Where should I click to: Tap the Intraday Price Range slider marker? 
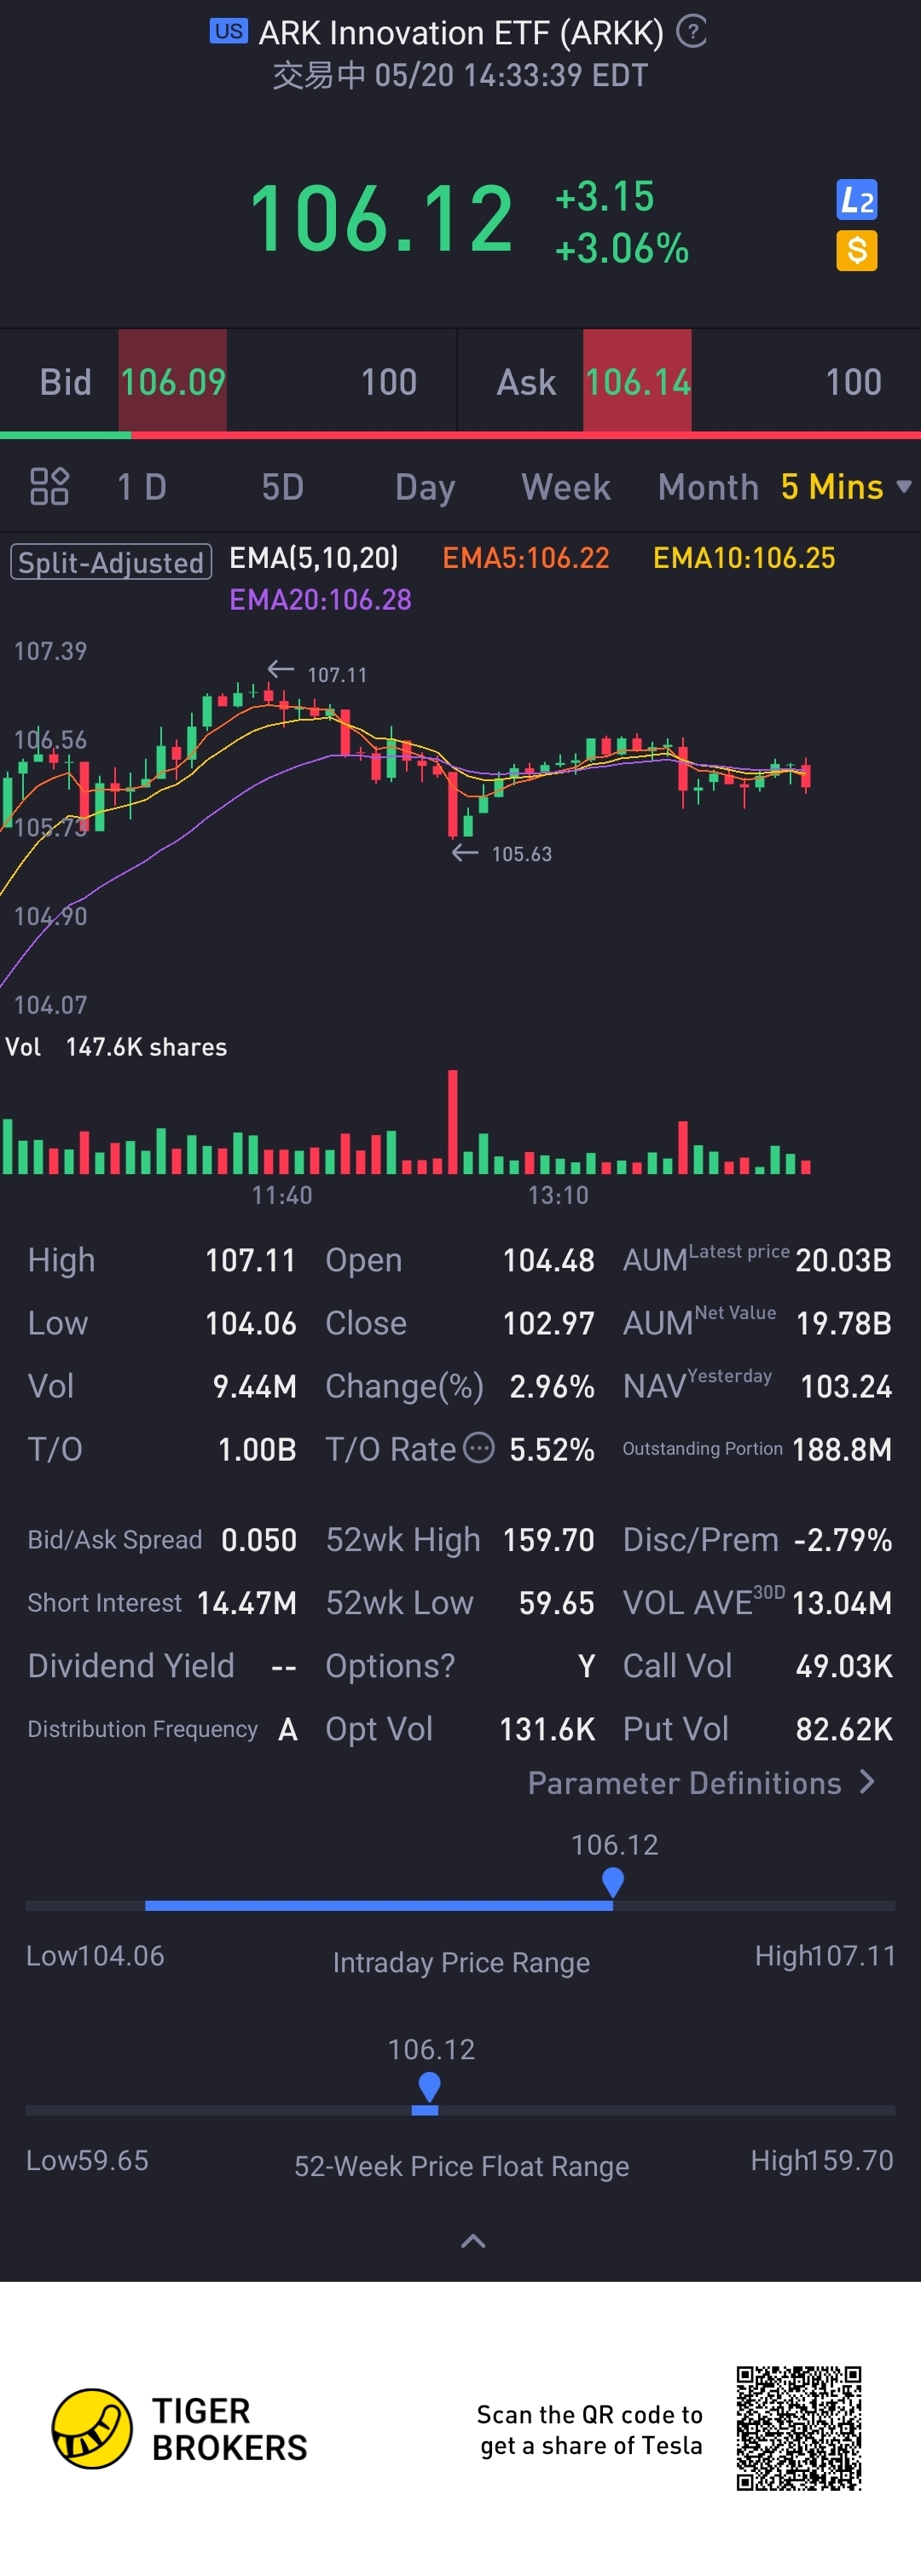[x=613, y=1883]
